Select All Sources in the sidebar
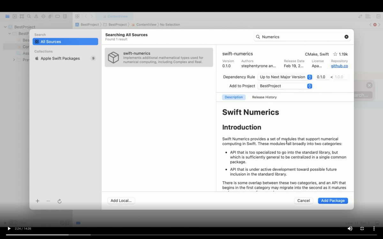Viewport: 383px width, 239px height. tap(65, 42)
